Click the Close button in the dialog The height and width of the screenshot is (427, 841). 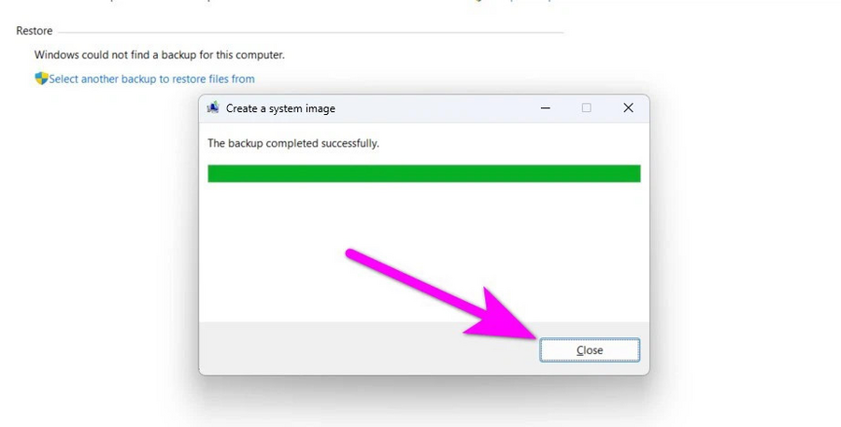[x=590, y=349]
